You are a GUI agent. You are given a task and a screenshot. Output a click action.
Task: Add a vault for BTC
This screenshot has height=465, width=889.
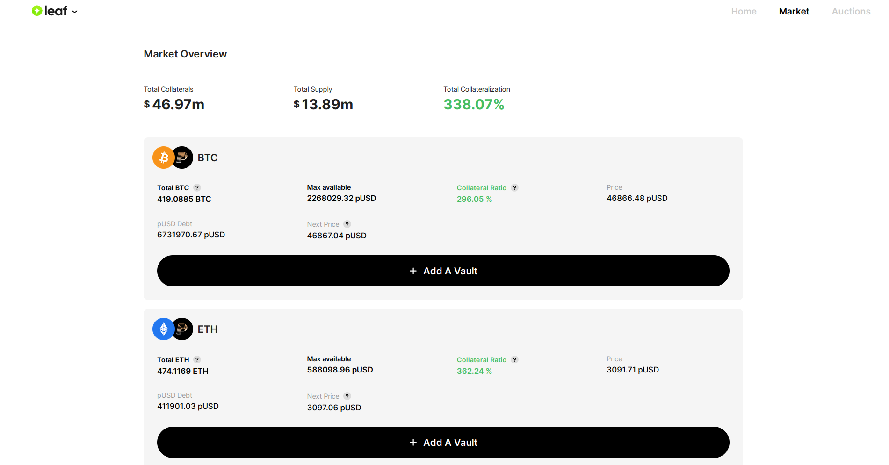[x=443, y=271]
